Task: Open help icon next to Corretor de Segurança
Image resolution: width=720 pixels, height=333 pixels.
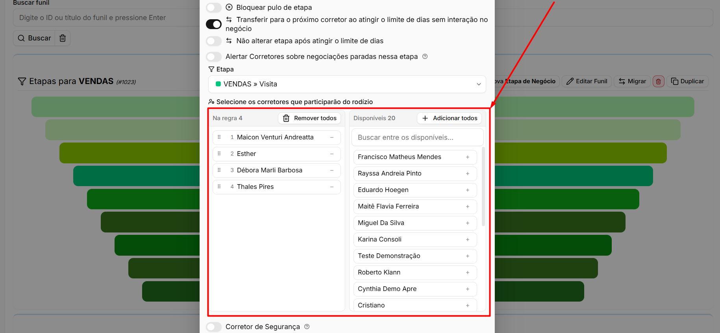Action: pyautogui.click(x=307, y=326)
